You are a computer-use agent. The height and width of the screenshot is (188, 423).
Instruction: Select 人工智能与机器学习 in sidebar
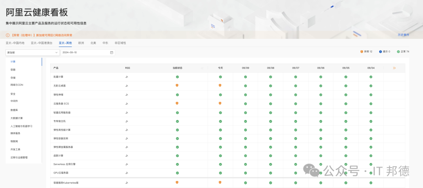[x=21, y=126]
